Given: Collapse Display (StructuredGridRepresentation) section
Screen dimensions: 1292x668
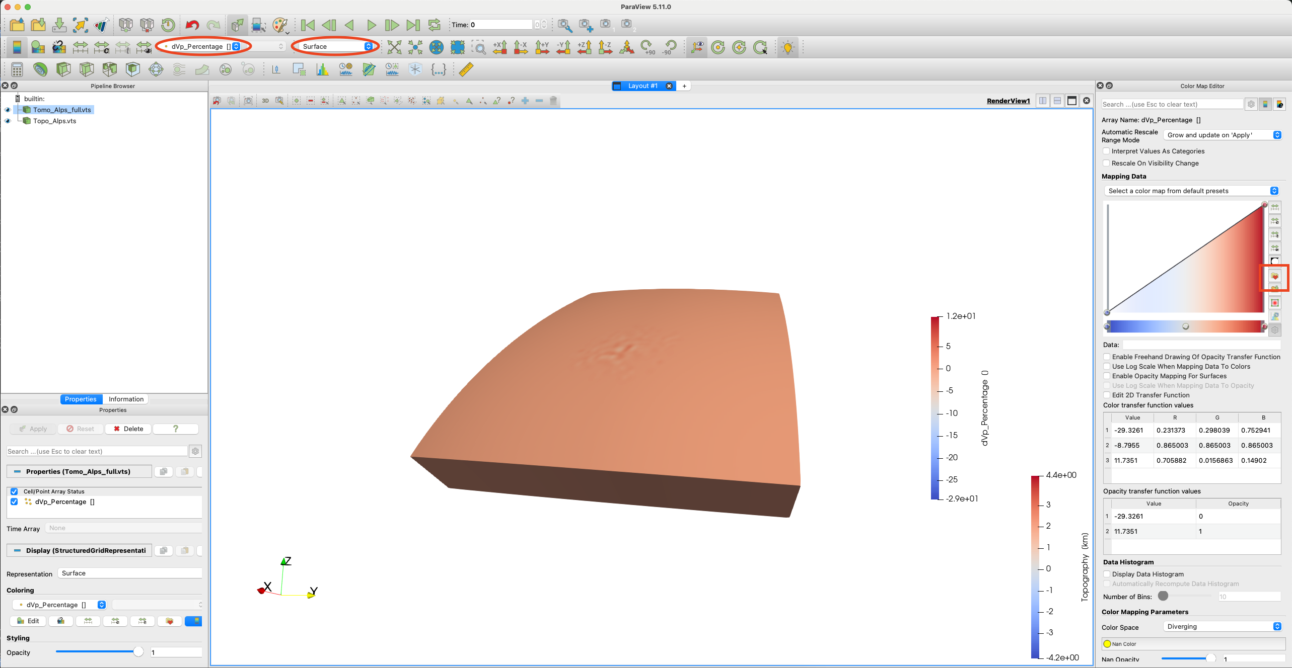Looking at the screenshot, I should coord(79,550).
